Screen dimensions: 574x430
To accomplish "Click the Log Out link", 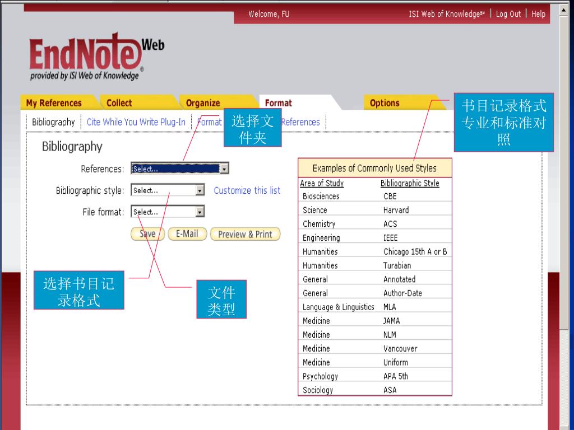I will [508, 14].
